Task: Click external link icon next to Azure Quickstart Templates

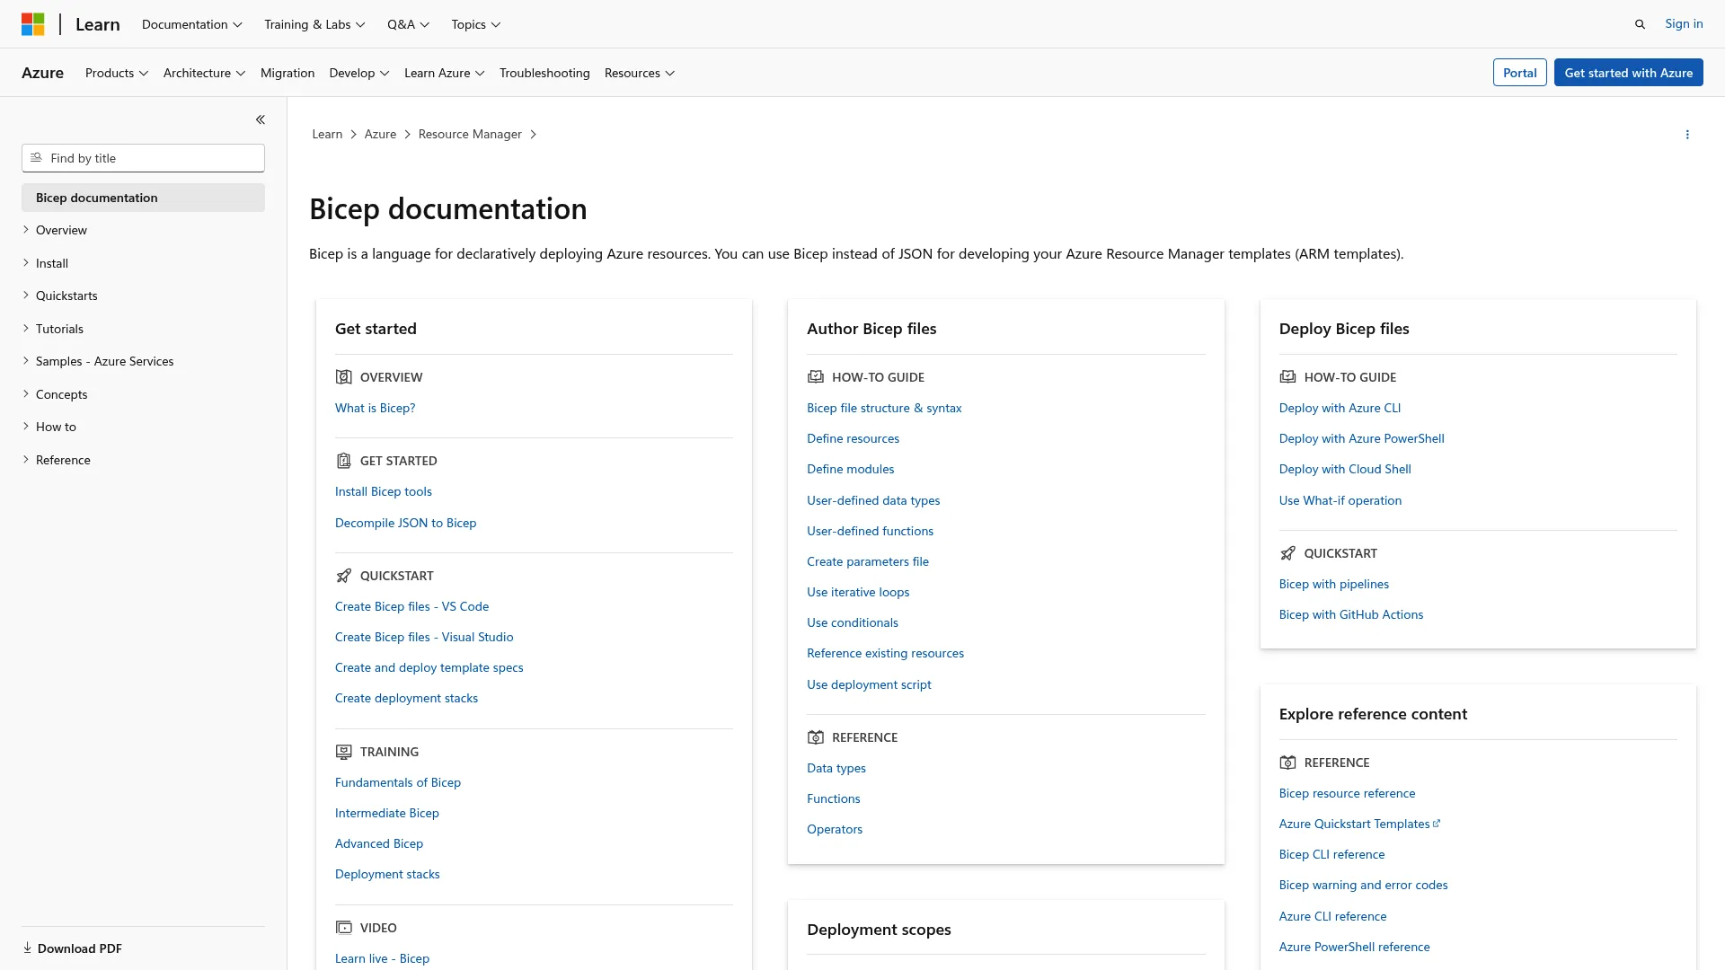Action: coord(1437,824)
